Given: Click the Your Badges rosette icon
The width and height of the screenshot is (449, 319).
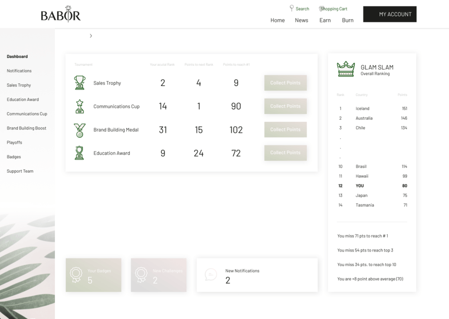Looking at the screenshot, I should pos(76,275).
